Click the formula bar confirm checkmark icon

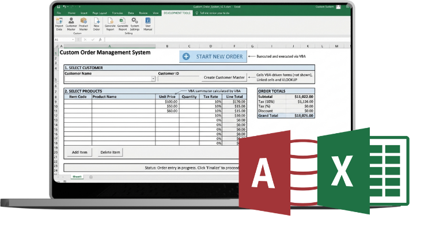click(x=93, y=40)
